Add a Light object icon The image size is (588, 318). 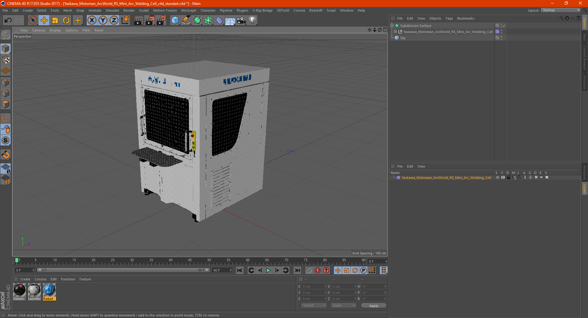pos(252,20)
